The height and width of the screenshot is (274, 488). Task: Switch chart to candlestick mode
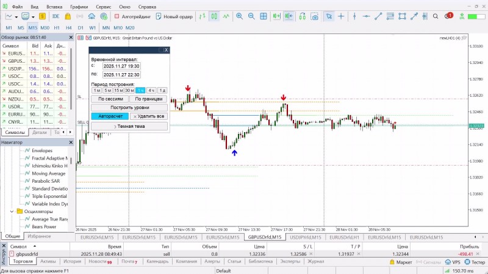pyautogui.click(x=214, y=16)
